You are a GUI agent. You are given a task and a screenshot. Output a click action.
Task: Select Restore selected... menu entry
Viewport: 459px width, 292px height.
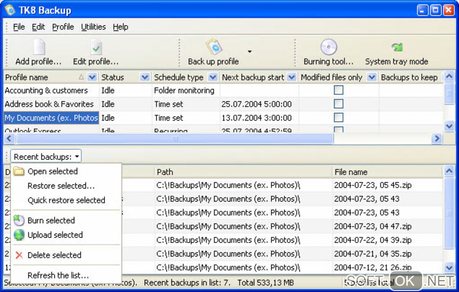point(61,186)
